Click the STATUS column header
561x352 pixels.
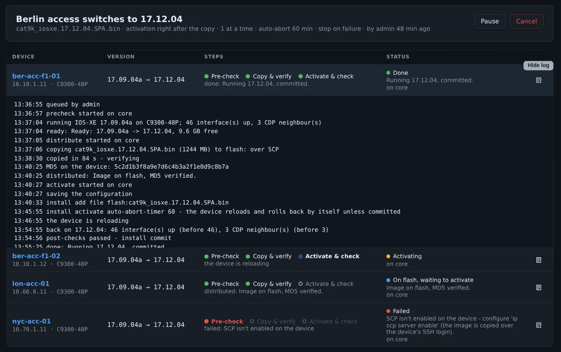click(x=398, y=57)
